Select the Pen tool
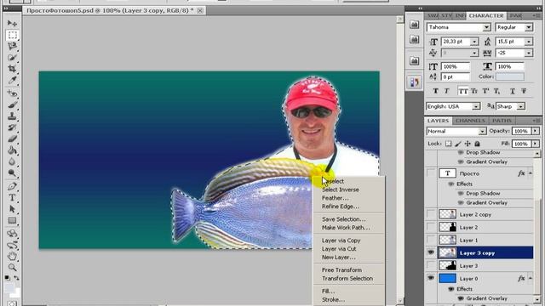This screenshot has height=306, width=545. click(12, 186)
